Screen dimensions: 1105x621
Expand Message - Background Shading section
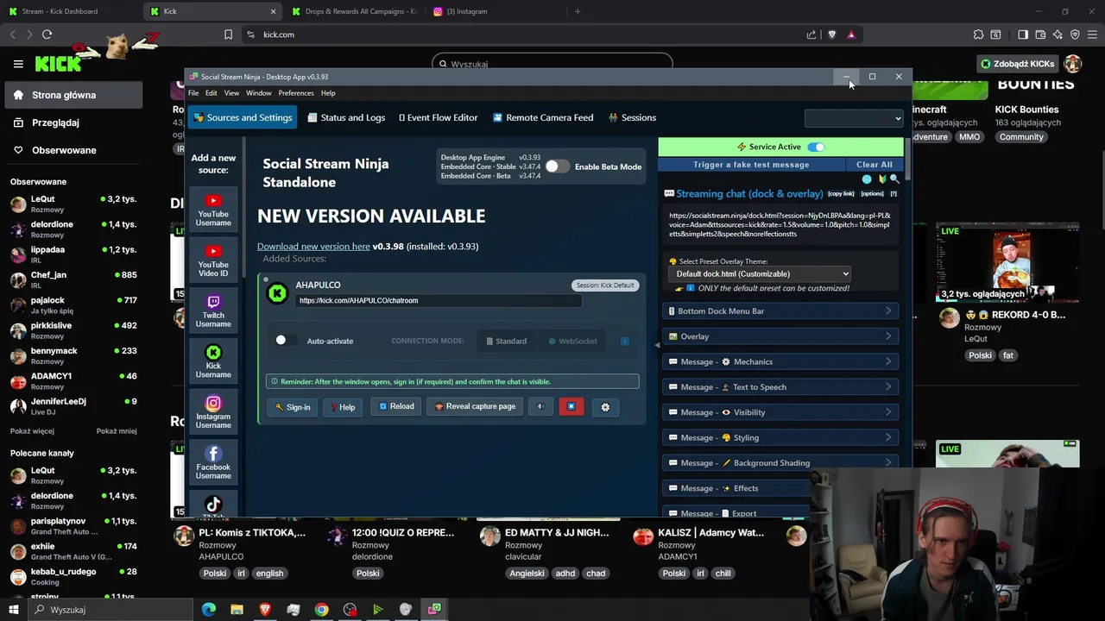(781, 463)
